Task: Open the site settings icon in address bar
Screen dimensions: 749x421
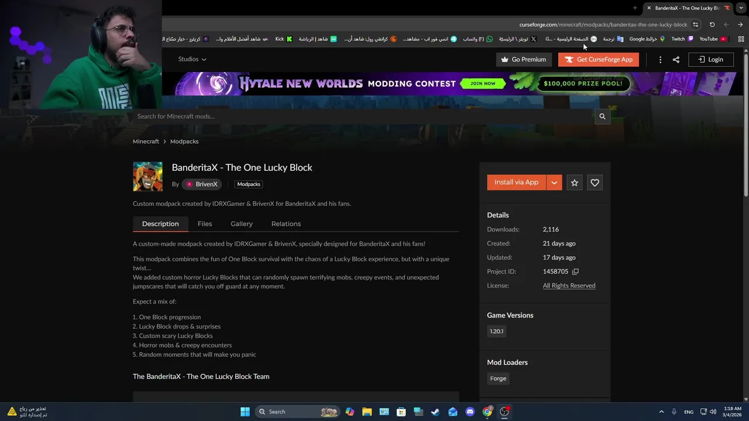Action: (695, 25)
